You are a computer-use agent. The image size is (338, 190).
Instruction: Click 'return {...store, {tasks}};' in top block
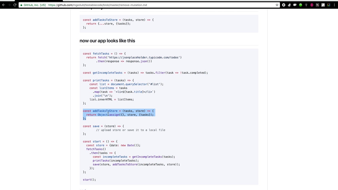[108, 24]
